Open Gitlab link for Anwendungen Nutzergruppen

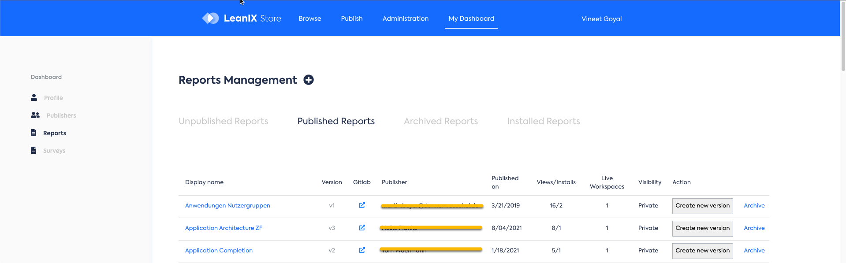pos(362,205)
